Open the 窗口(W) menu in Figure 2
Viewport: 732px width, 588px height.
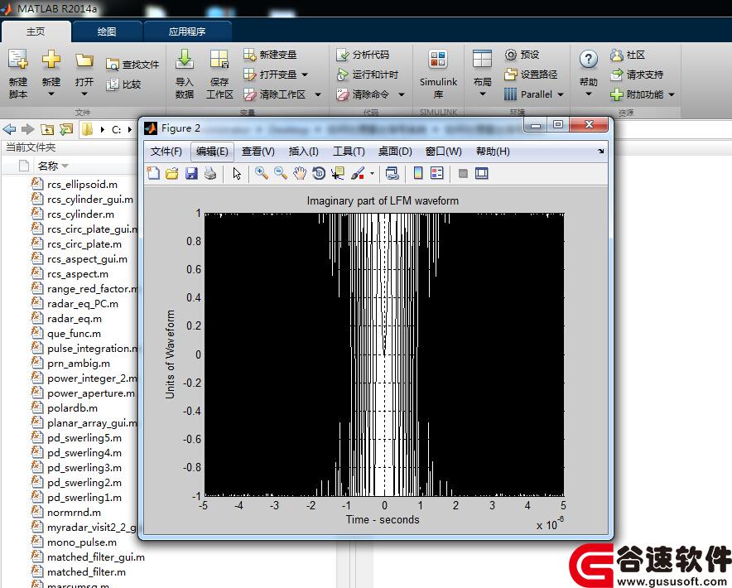[444, 152]
